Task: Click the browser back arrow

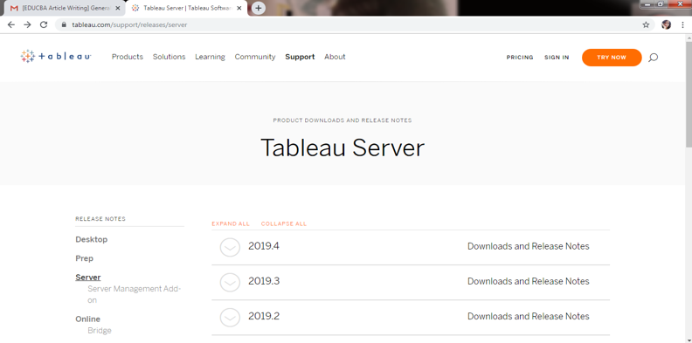Action: (x=11, y=24)
